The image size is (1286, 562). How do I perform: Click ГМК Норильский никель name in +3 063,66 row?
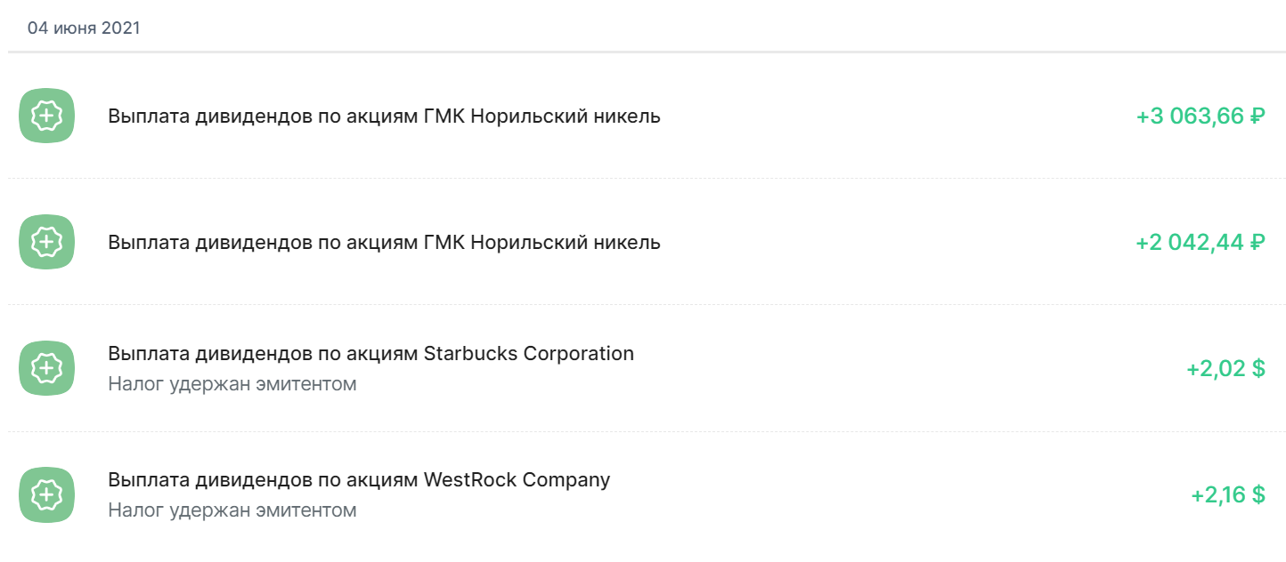(542, 116)
